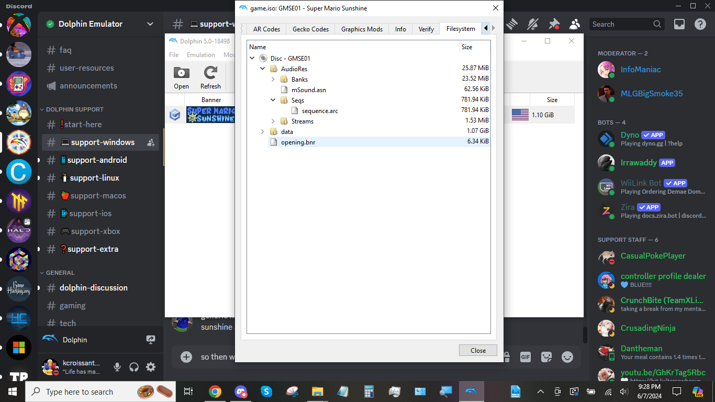Toggle the microphone mute
715x402 pixels.
(x=117, y=367)
